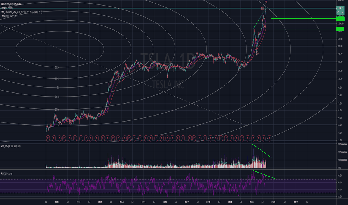Image resolution: width=348 pixels, height=205 pixels.
Task: Select the RSI (14, close) indicator legend
Action: (7, 174)
